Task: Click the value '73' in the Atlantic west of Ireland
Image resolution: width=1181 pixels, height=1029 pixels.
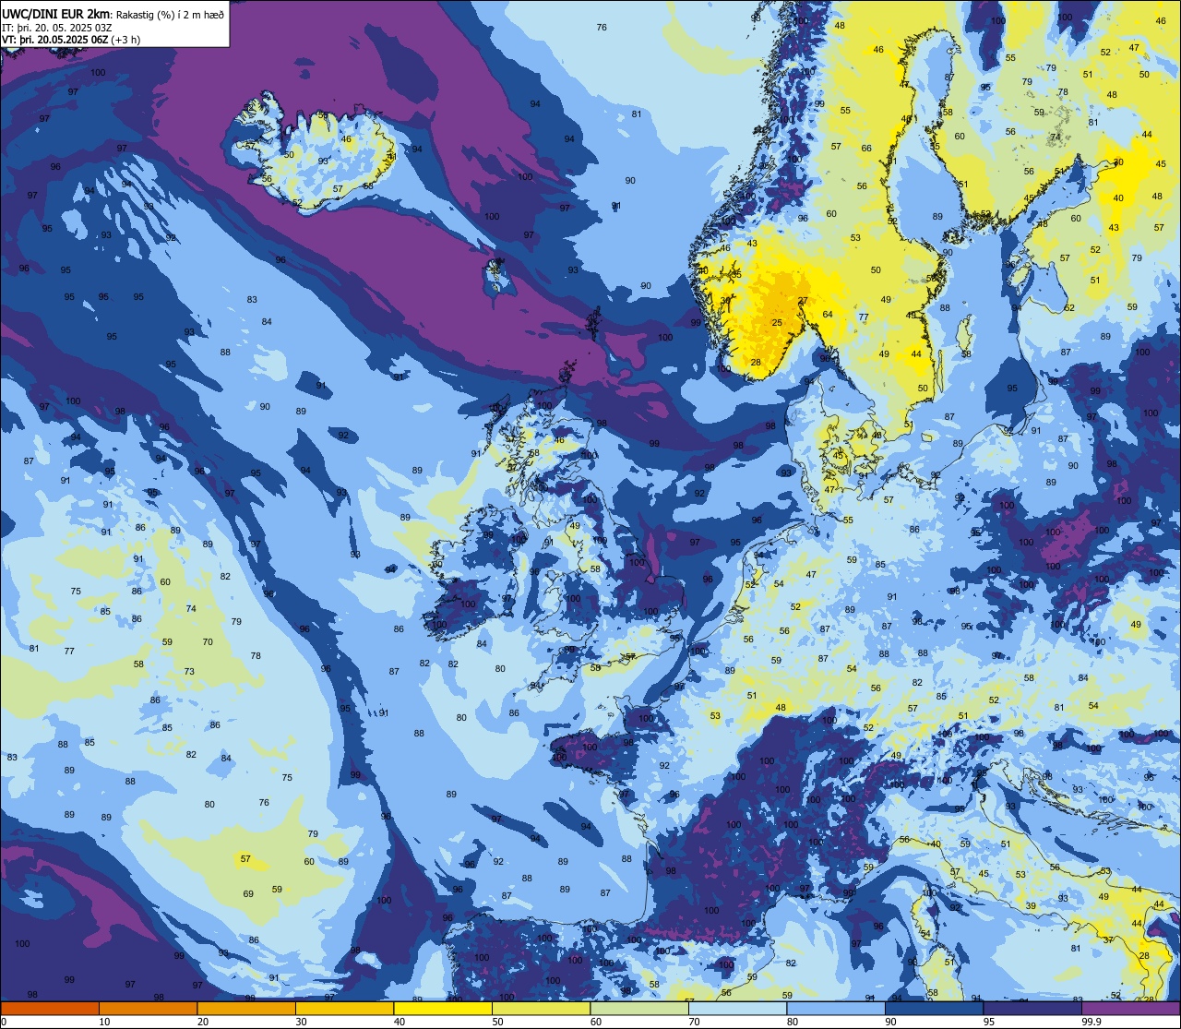Action: 189,672
